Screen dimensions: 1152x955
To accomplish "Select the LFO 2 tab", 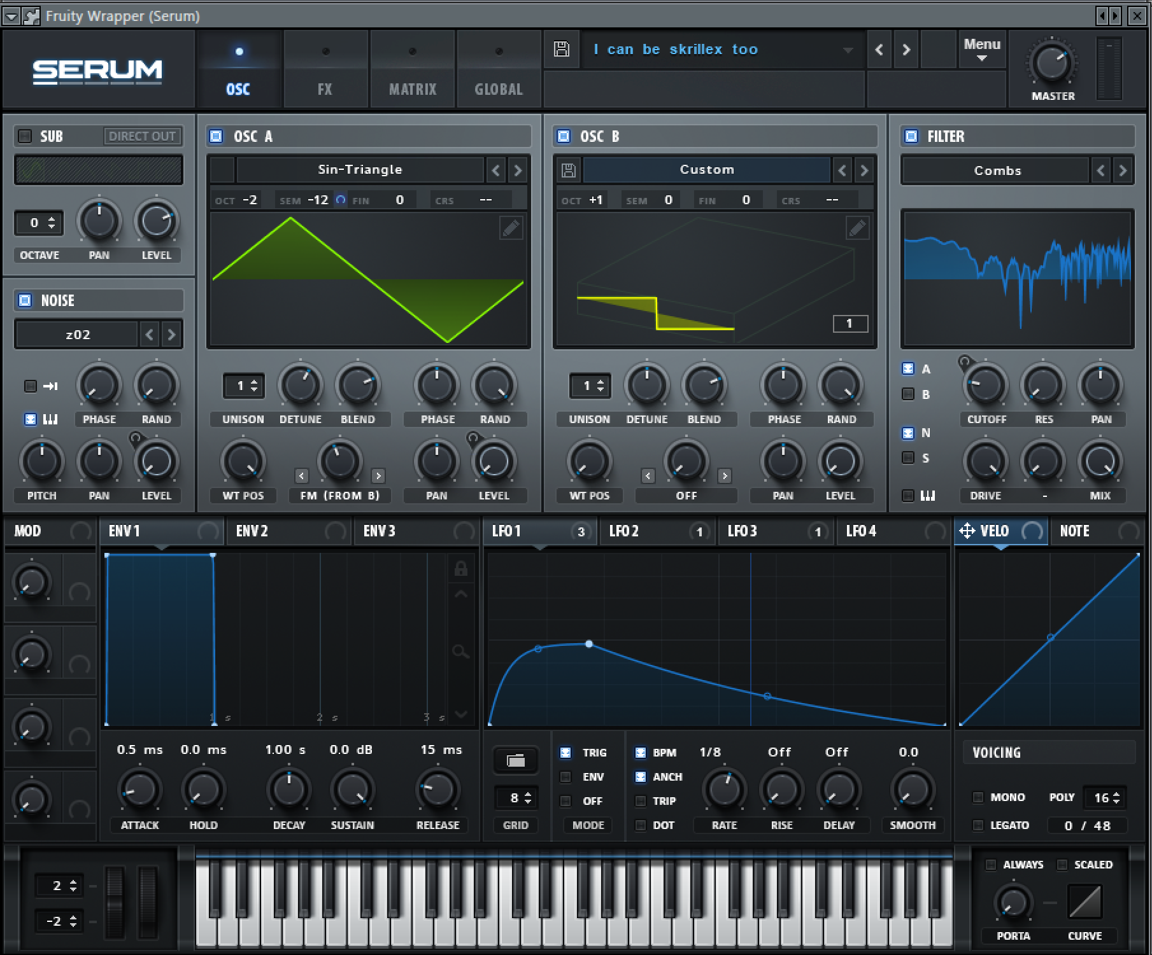I will pos(658,531).
